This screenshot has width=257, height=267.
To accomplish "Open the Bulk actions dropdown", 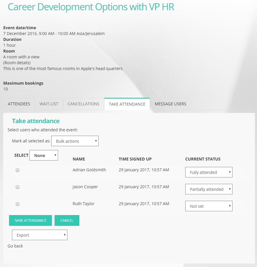I will 75,141.
